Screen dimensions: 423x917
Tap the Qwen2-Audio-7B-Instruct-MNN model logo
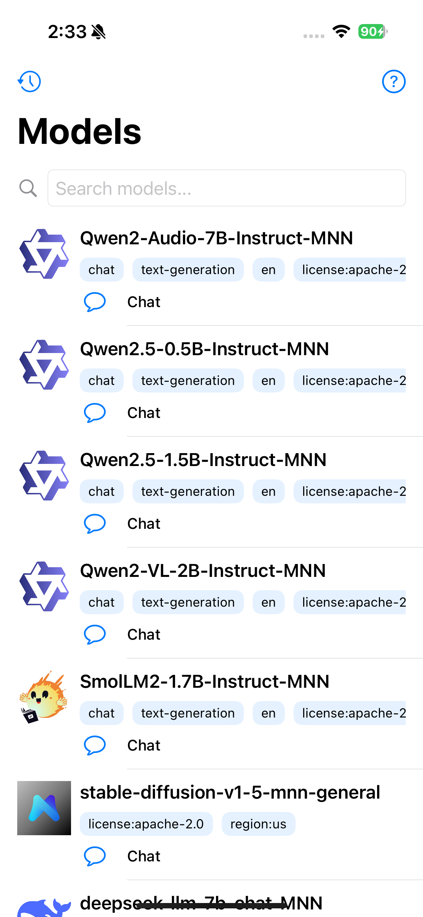[x=44, y=254]
